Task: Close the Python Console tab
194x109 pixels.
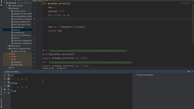Action: [20, 71]
